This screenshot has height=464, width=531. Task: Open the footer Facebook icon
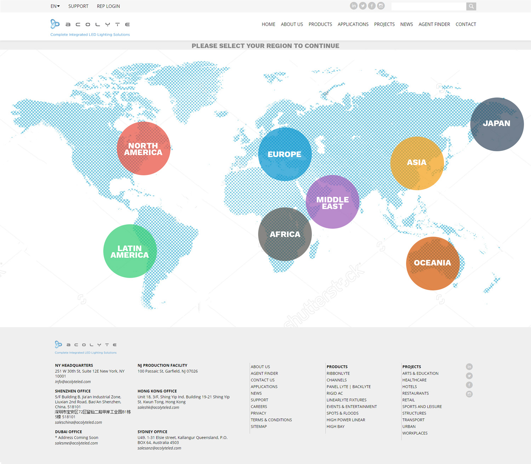[469, 385]
